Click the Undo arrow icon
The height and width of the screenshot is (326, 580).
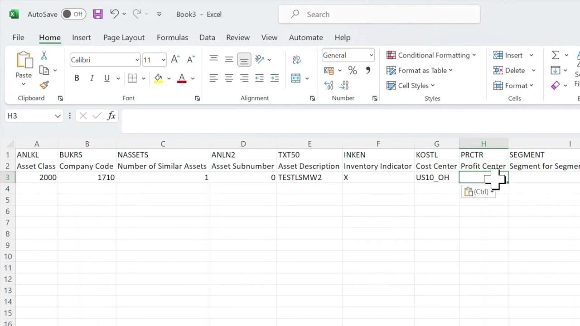tap(114, 14)
